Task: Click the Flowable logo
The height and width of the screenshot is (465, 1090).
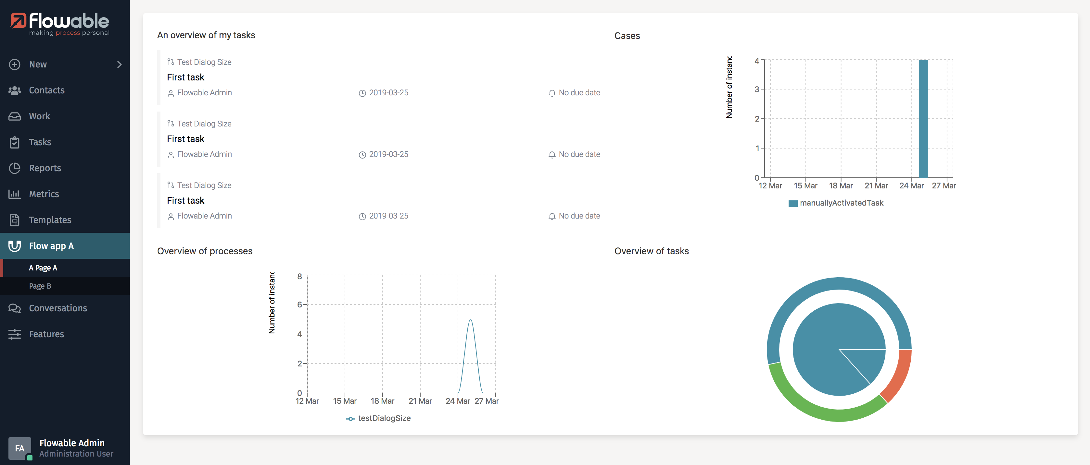Action: pos(60,24)
